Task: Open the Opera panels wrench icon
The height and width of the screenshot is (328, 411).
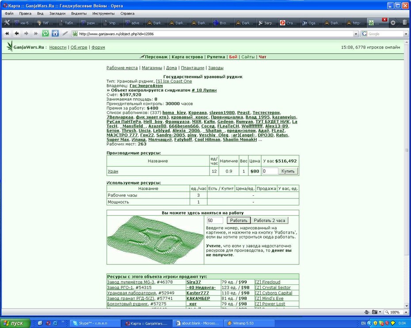Action: coord(7,23)
